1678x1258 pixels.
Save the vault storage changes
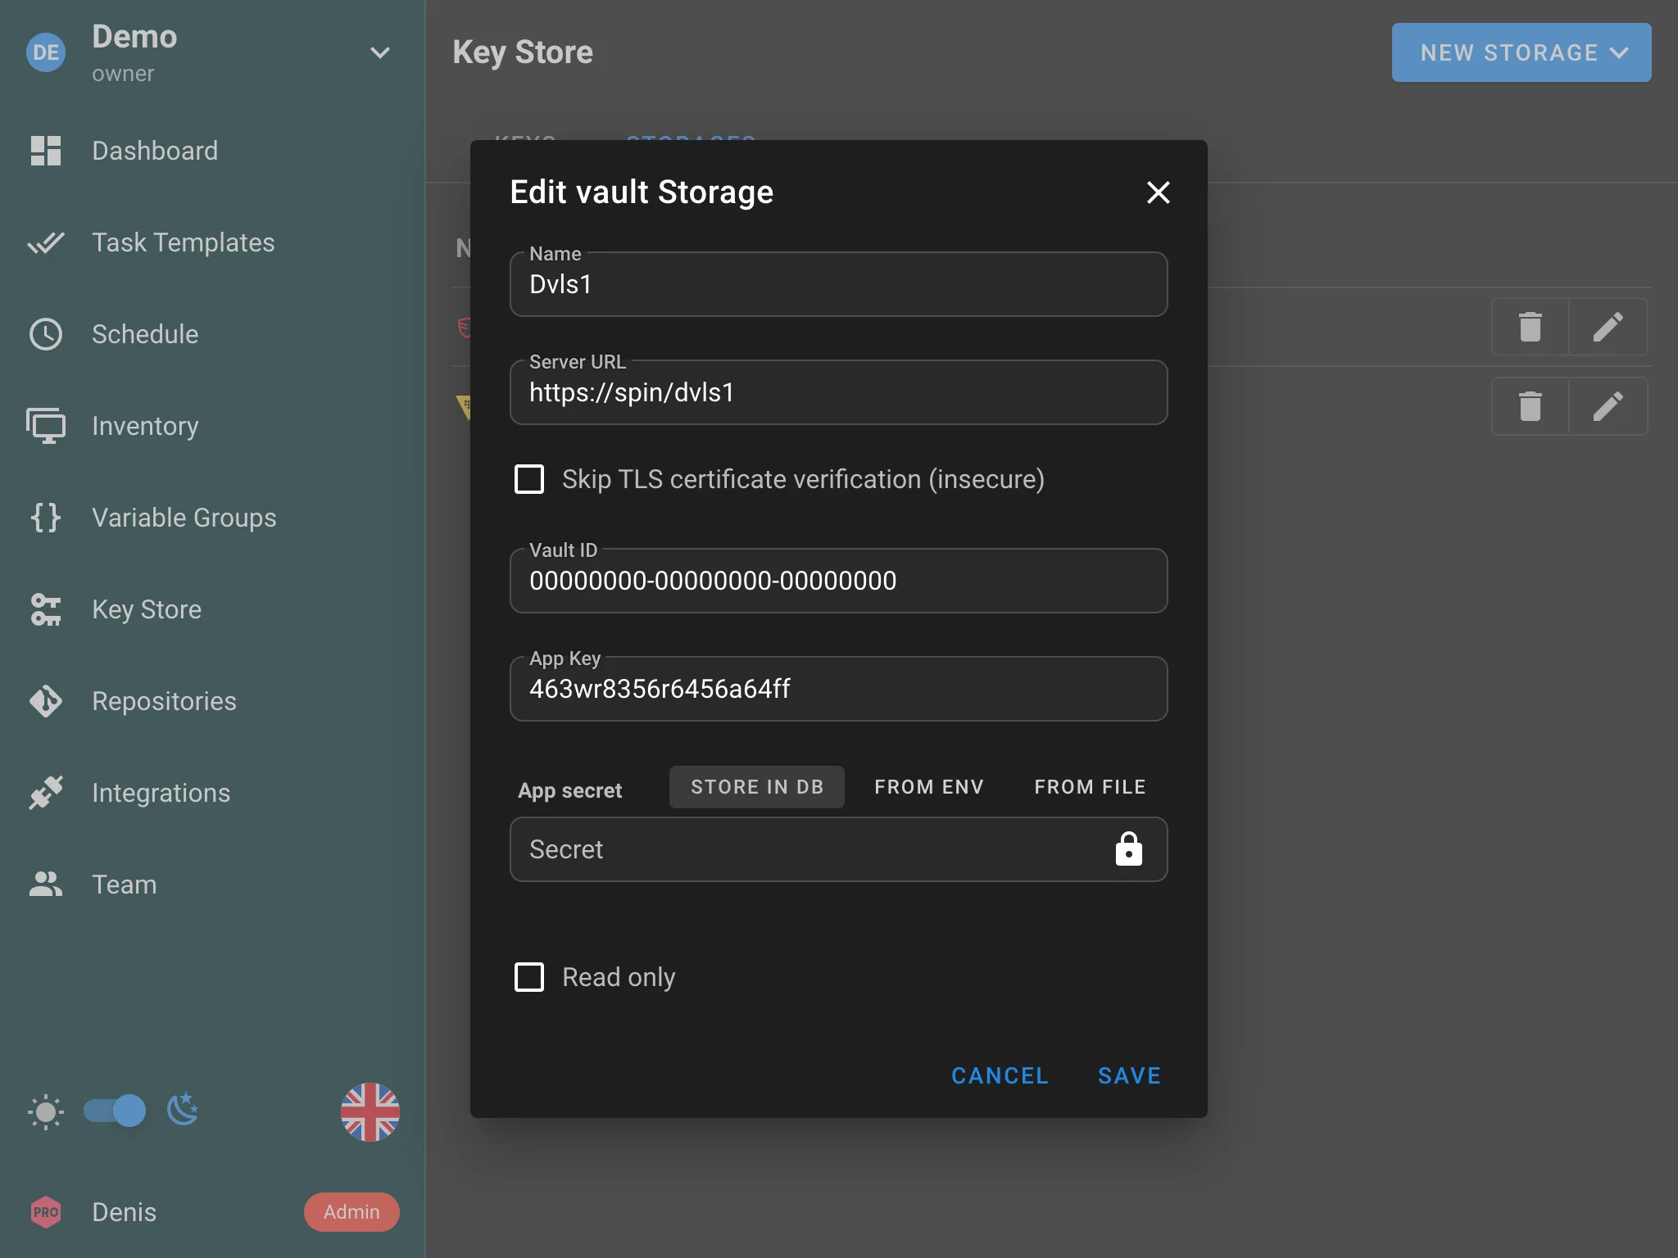click(x=1129, y=1075)
